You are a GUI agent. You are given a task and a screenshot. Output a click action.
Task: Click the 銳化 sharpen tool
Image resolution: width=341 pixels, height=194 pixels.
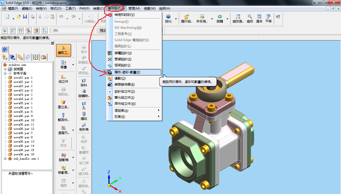click(x=168, y=19)
